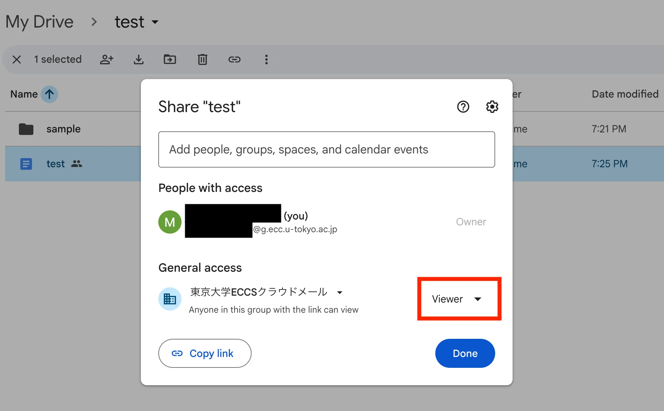
Task: Click the test document file icon
Action: (26, 164)
